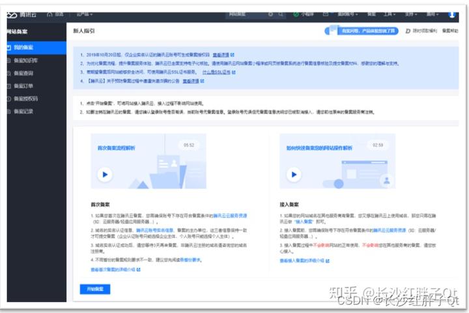469x313 pixels.
Task: Click the 首次备案 section heading
Action: 100,205
